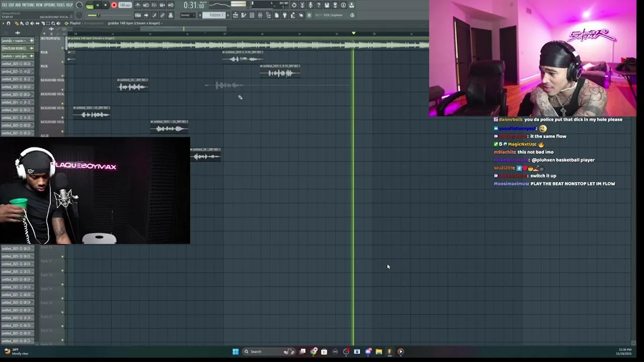The image size is (644, 362).
Task: Open the ADD menu
Action: click(x=18, y=5)
